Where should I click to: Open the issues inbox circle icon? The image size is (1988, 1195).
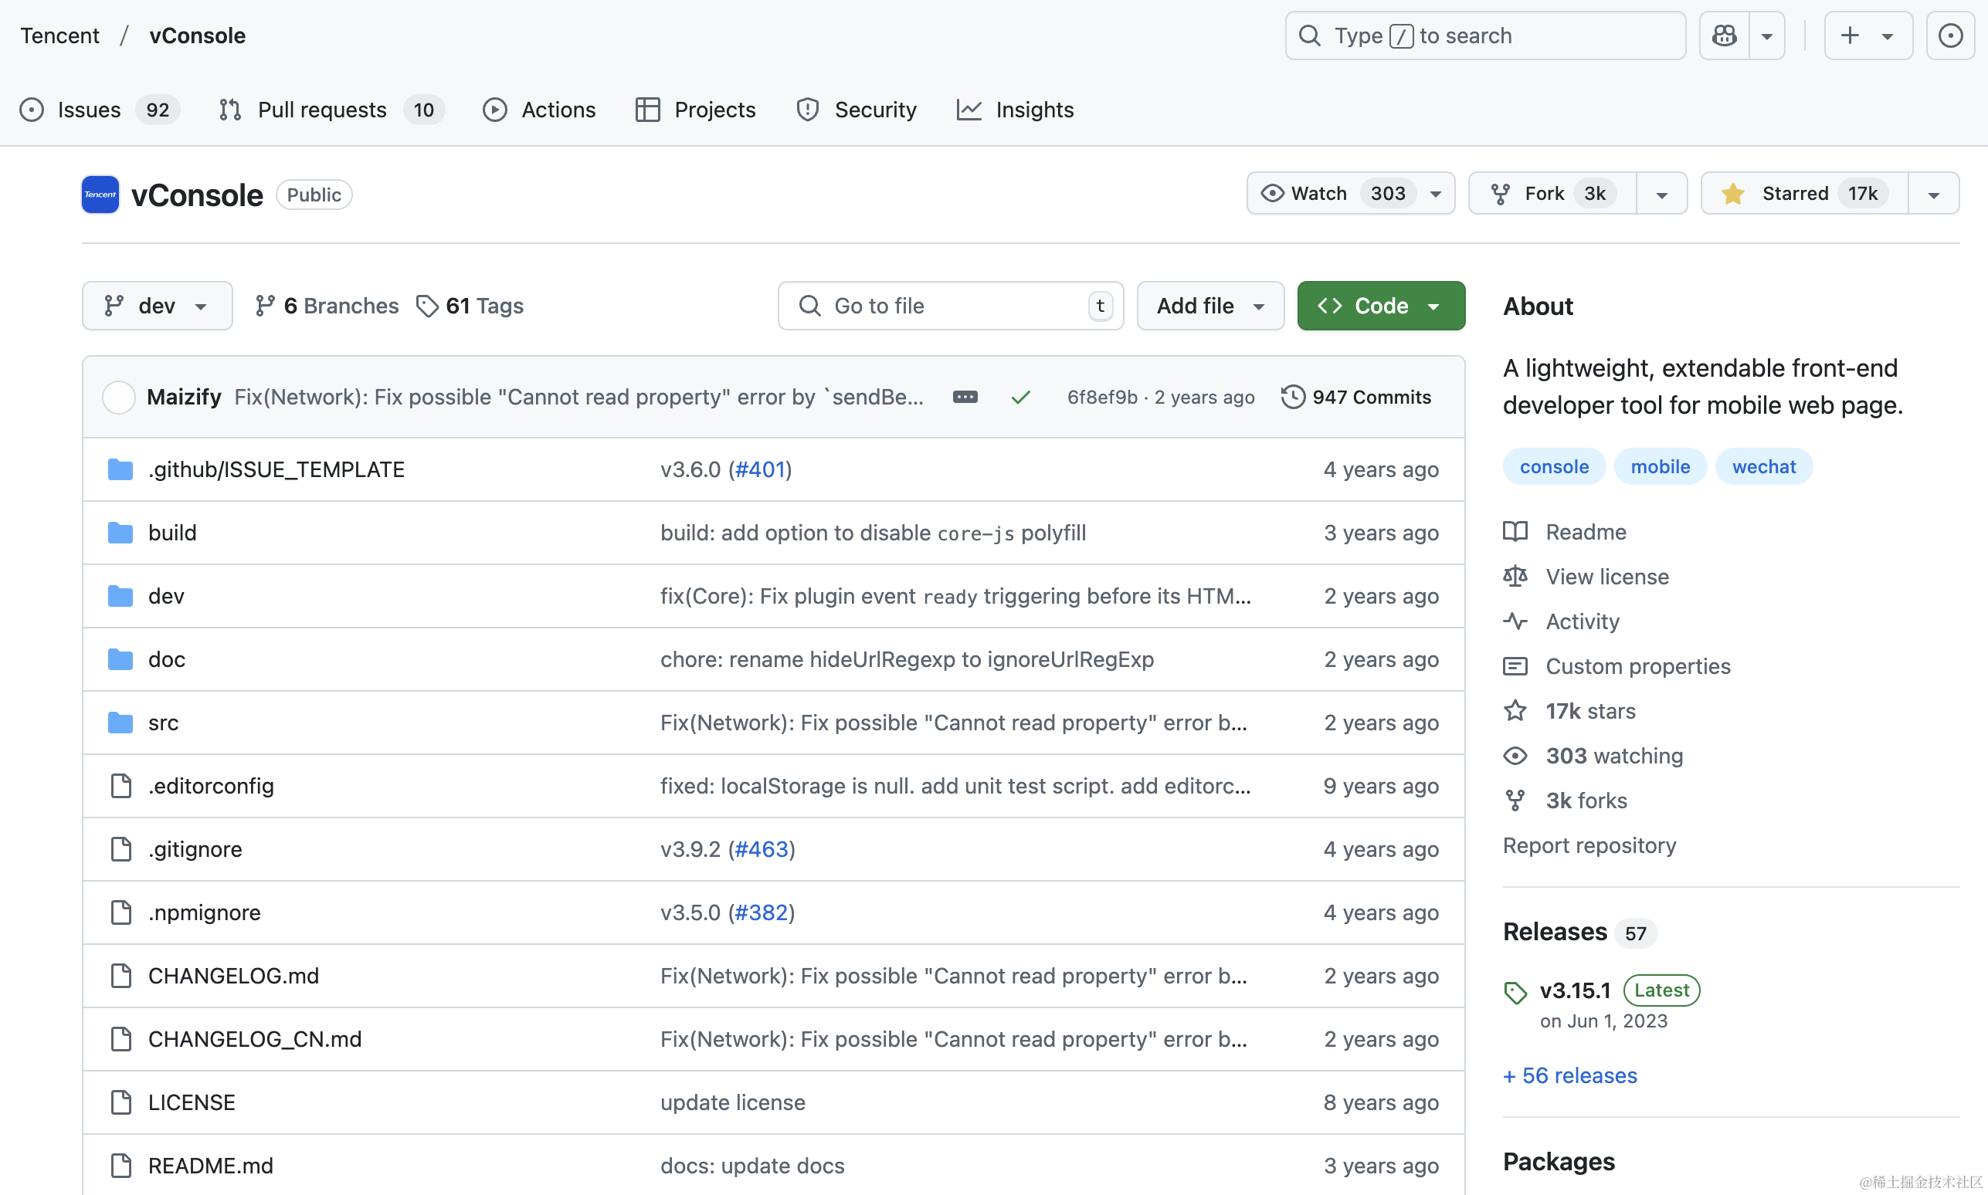[1949, 36]
